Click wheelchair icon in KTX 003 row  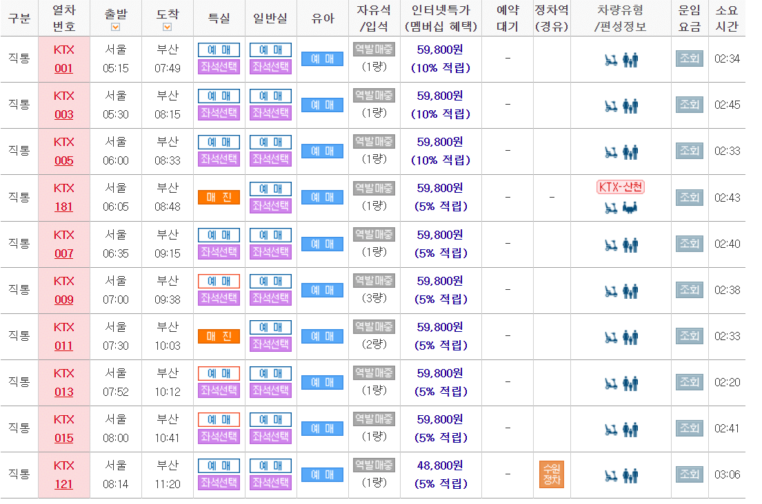[x=611, y=107]
